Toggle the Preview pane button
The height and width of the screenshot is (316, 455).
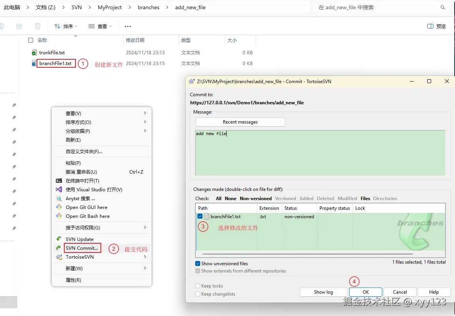437,27
